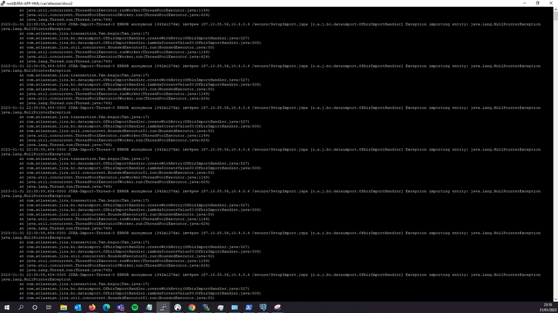This screenshot has height=313, width=558.
Task: Click title text root@JIRA-APP-HML:/var/atlassian/disco2
Action: pyautogui.click(x=40, y=3)
